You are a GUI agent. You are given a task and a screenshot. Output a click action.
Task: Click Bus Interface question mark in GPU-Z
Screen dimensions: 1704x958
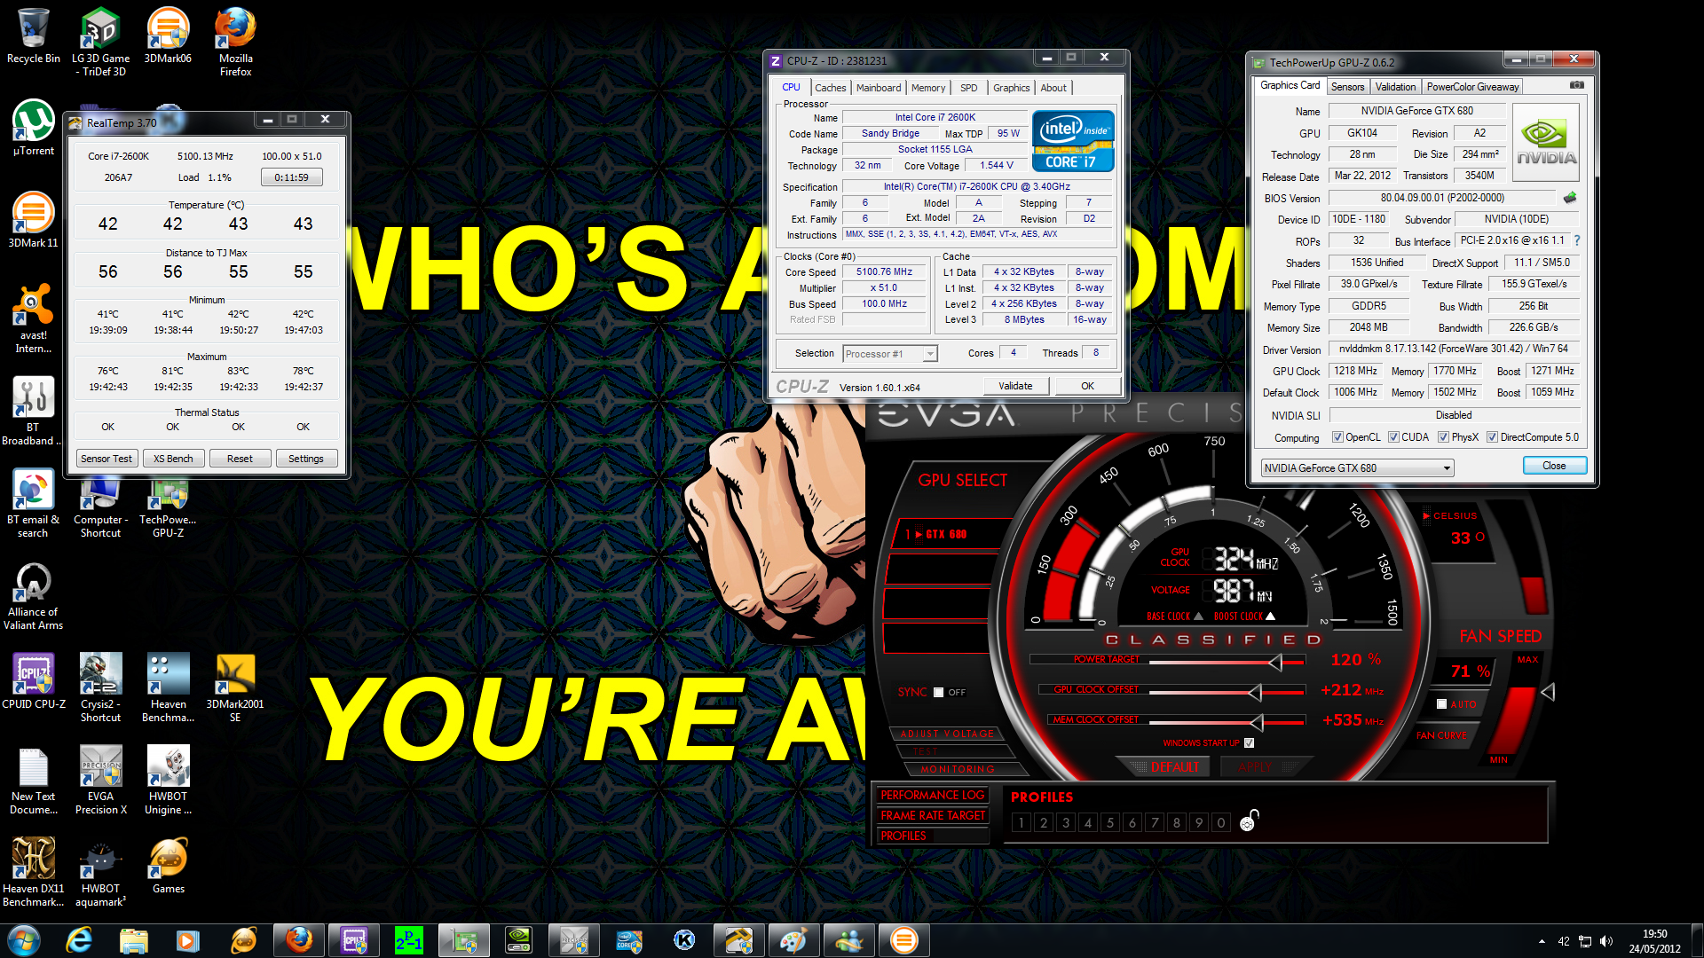[x=1577, y=240]
